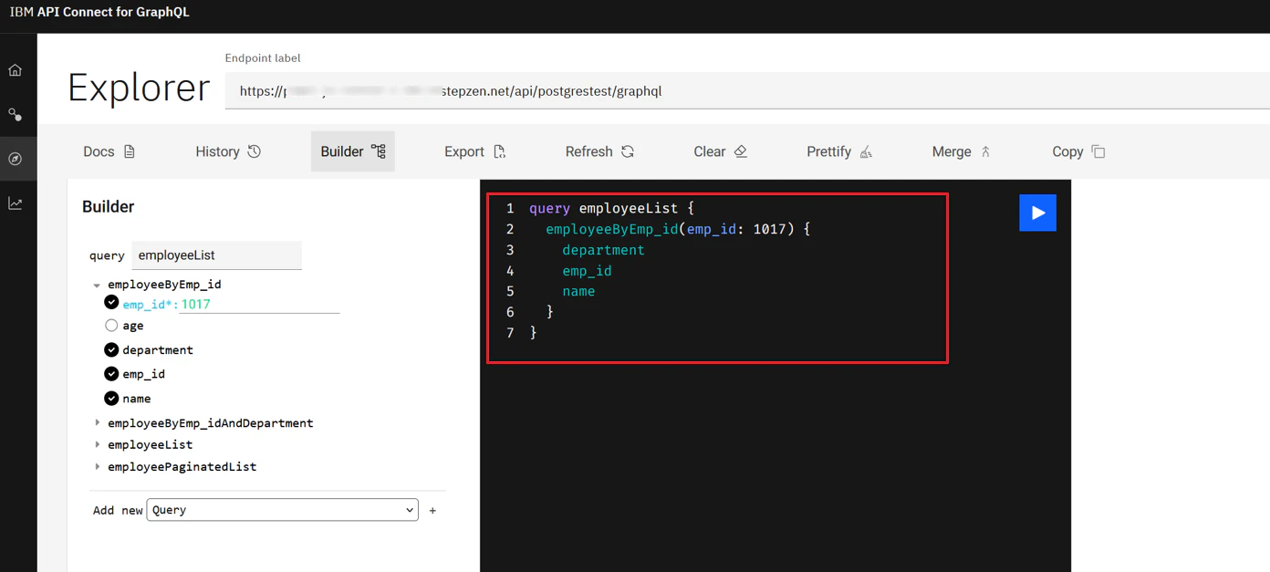1270x572 pixels.
Task: Enable the age field radio button
Action: (111, 326)
